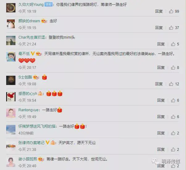
Task: Open 谢小跟班熙's profile via username
Action: [x=28, y=159]
